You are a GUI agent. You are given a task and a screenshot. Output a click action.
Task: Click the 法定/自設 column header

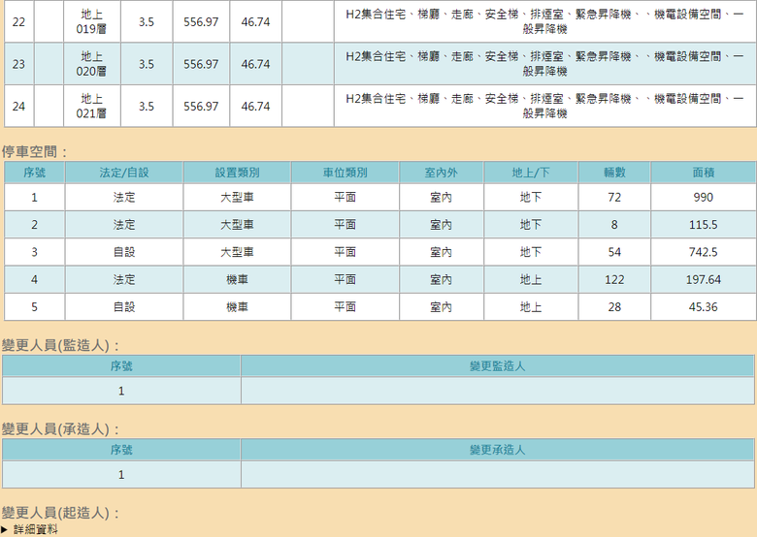tap(124, 173)
